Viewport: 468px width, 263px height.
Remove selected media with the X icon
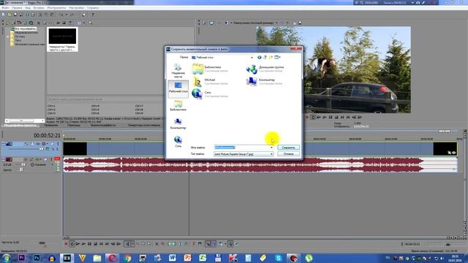pyautogui.click(x=39, y=23)
